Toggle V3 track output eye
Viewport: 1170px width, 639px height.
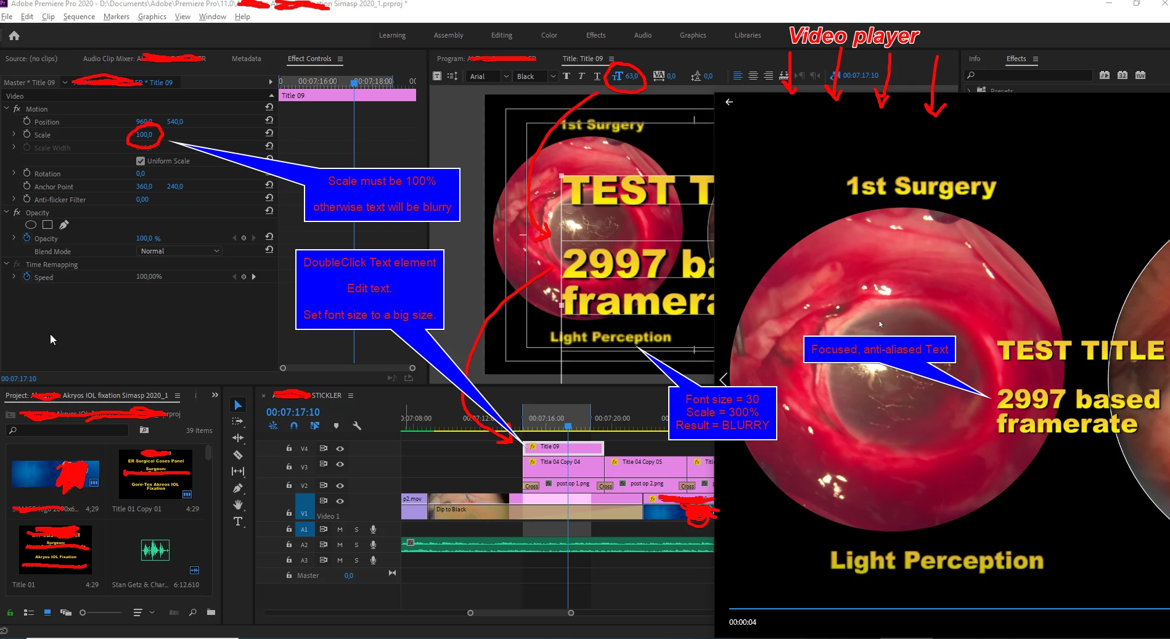[340, 464]
